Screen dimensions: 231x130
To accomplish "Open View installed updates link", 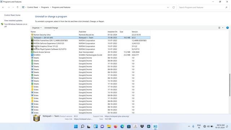I will (13, 21).
